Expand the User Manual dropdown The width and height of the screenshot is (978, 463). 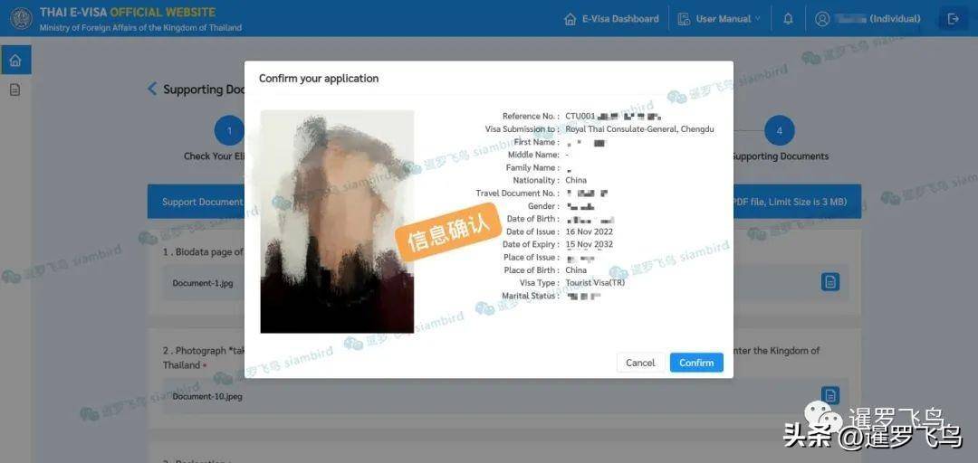coord(719,18)
